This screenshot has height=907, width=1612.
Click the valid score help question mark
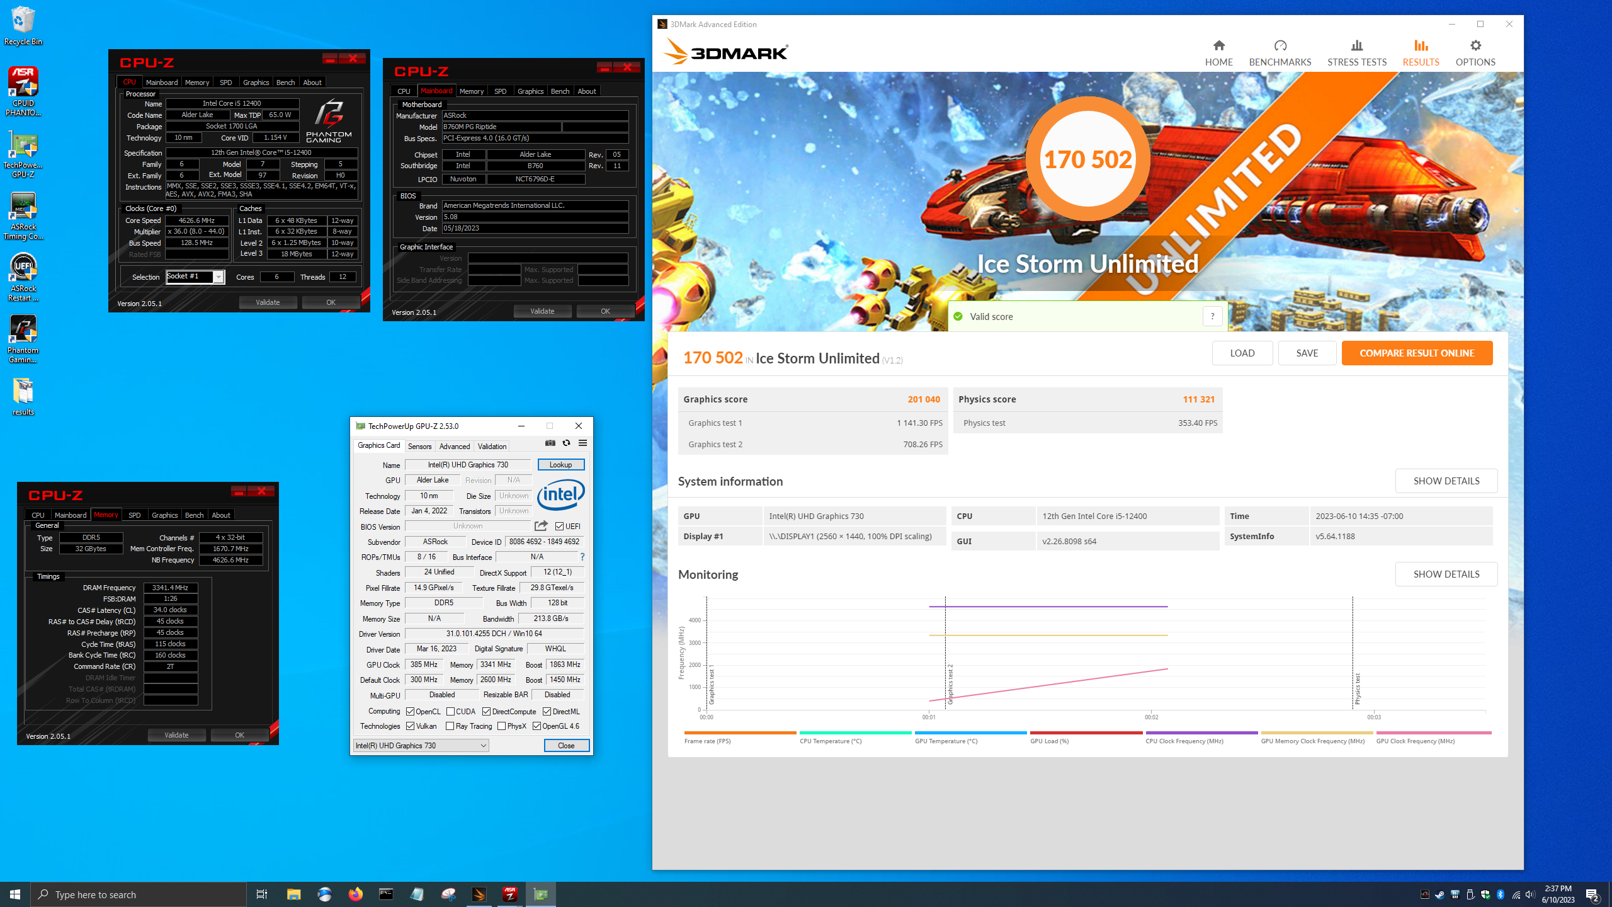[1212, 316]
